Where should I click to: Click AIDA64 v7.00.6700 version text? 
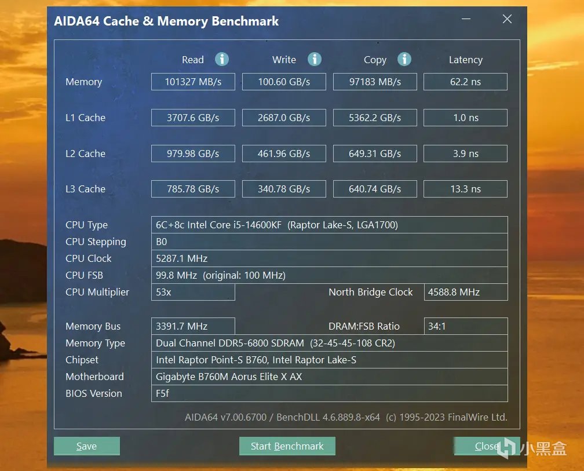[x=226, y=417]
